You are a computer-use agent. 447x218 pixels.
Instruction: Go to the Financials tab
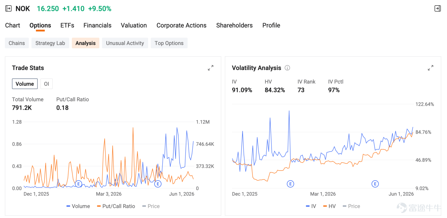click(x=98, y=25)
